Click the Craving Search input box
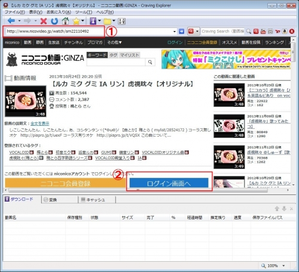The height and width of the screenshot is (272, 299). tap(222, 31)
